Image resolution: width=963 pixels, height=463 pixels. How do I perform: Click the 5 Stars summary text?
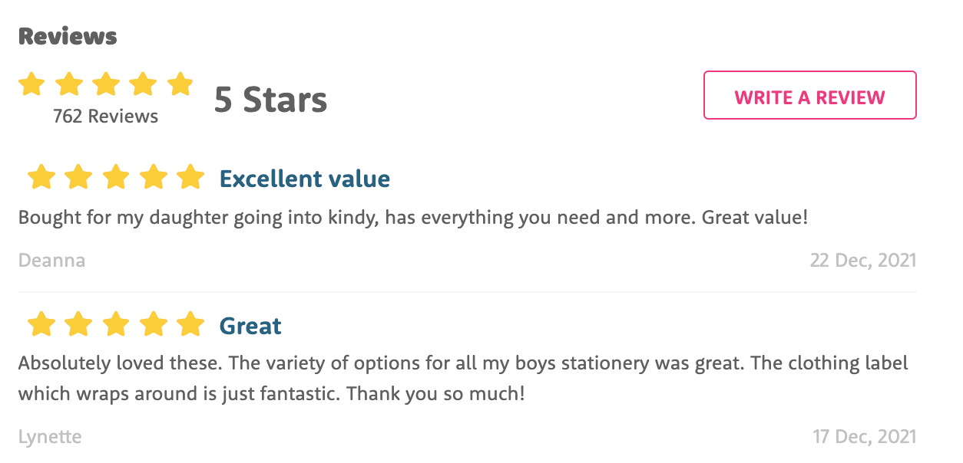pos(270,98)
